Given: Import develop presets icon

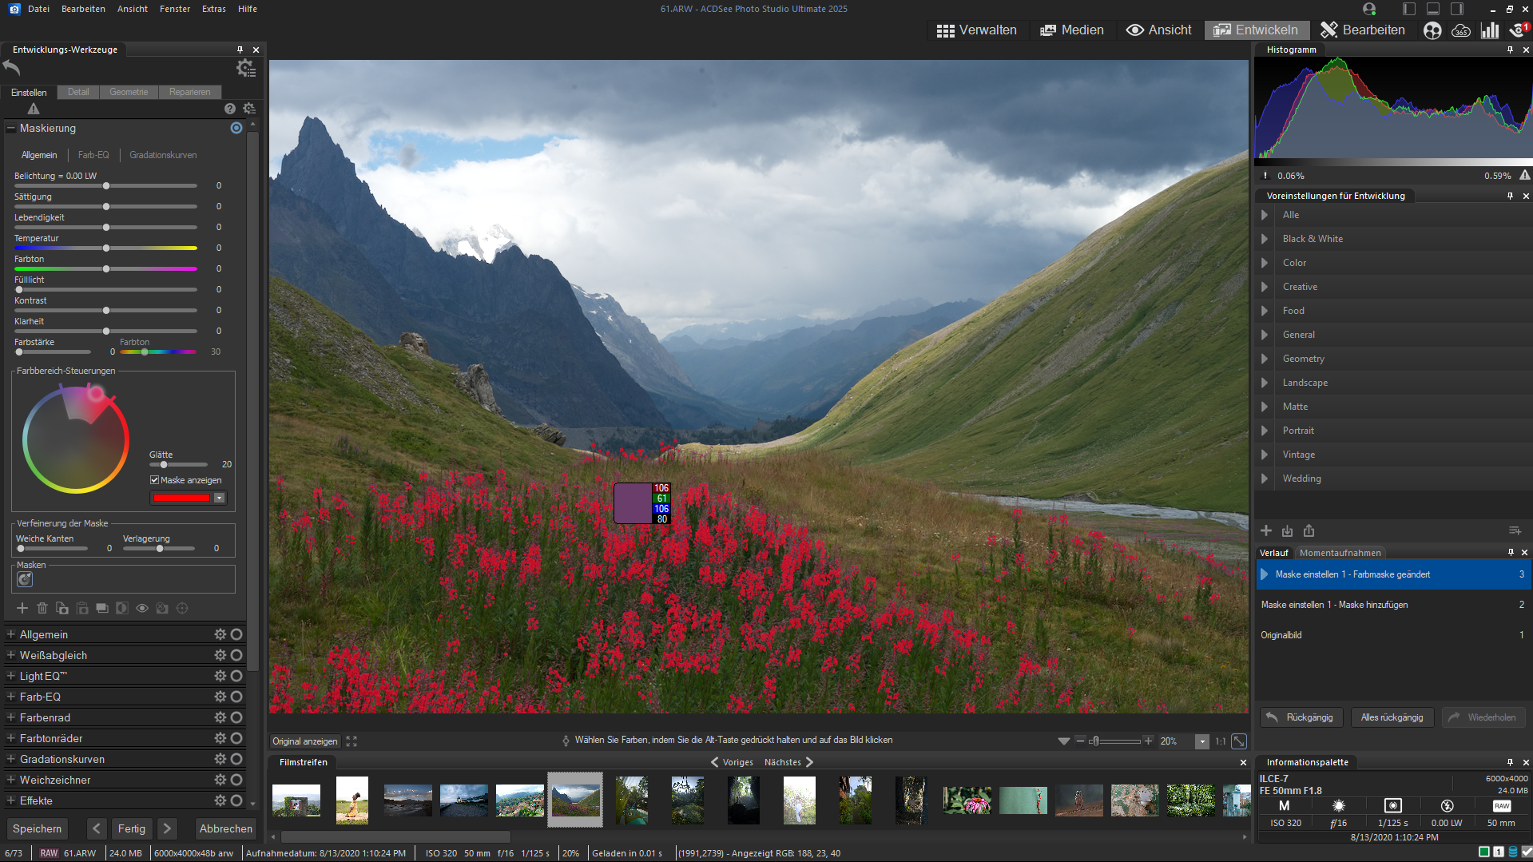Looking at the screenshot, I should click(1287, 530).
